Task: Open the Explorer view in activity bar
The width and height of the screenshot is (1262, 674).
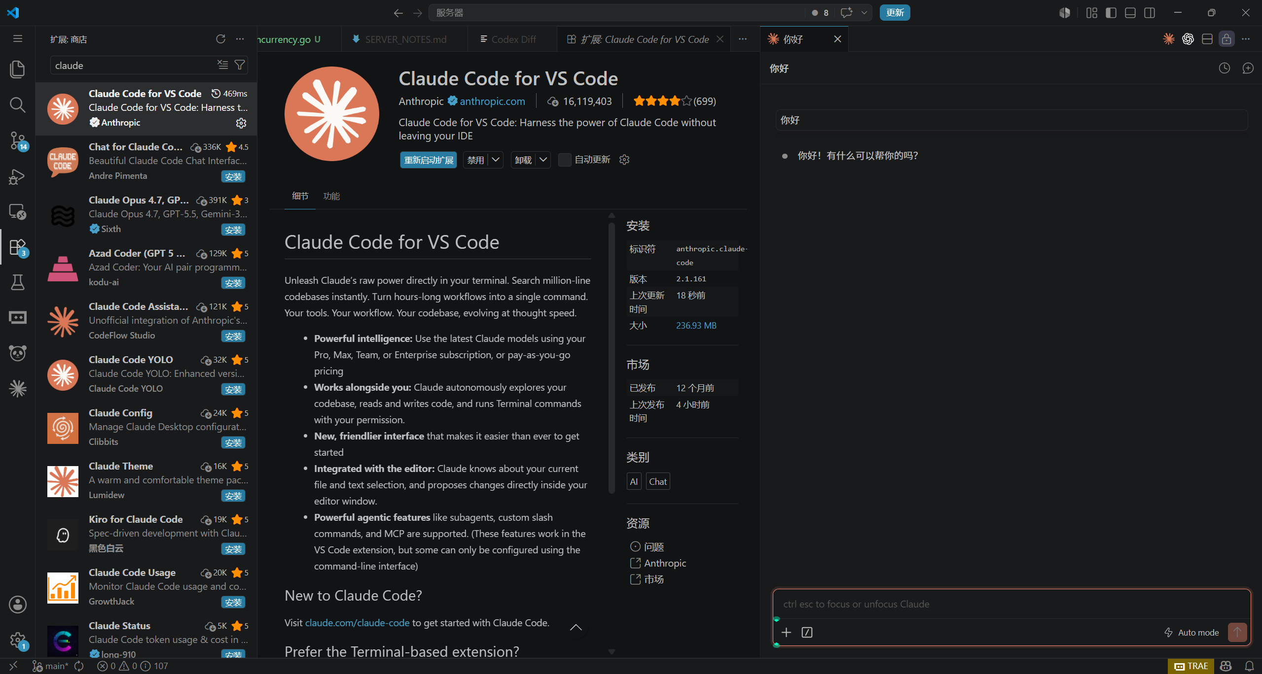Action: [18, 69]
